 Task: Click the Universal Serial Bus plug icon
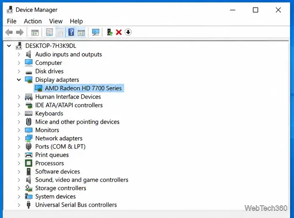click(x=28, y=205)
